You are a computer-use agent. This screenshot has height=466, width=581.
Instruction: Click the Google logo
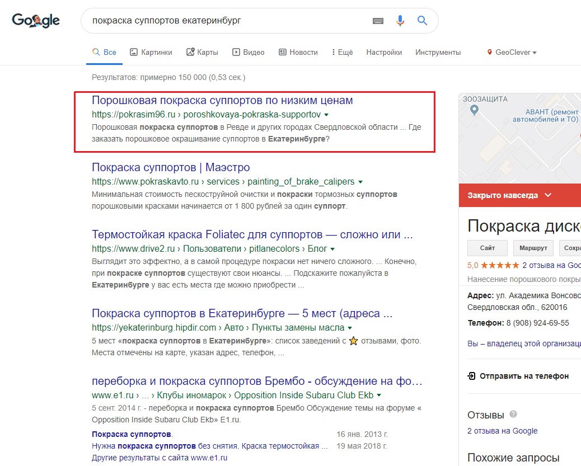pos(36,20)
